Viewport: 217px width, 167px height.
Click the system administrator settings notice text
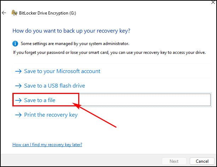coord(75,44)
